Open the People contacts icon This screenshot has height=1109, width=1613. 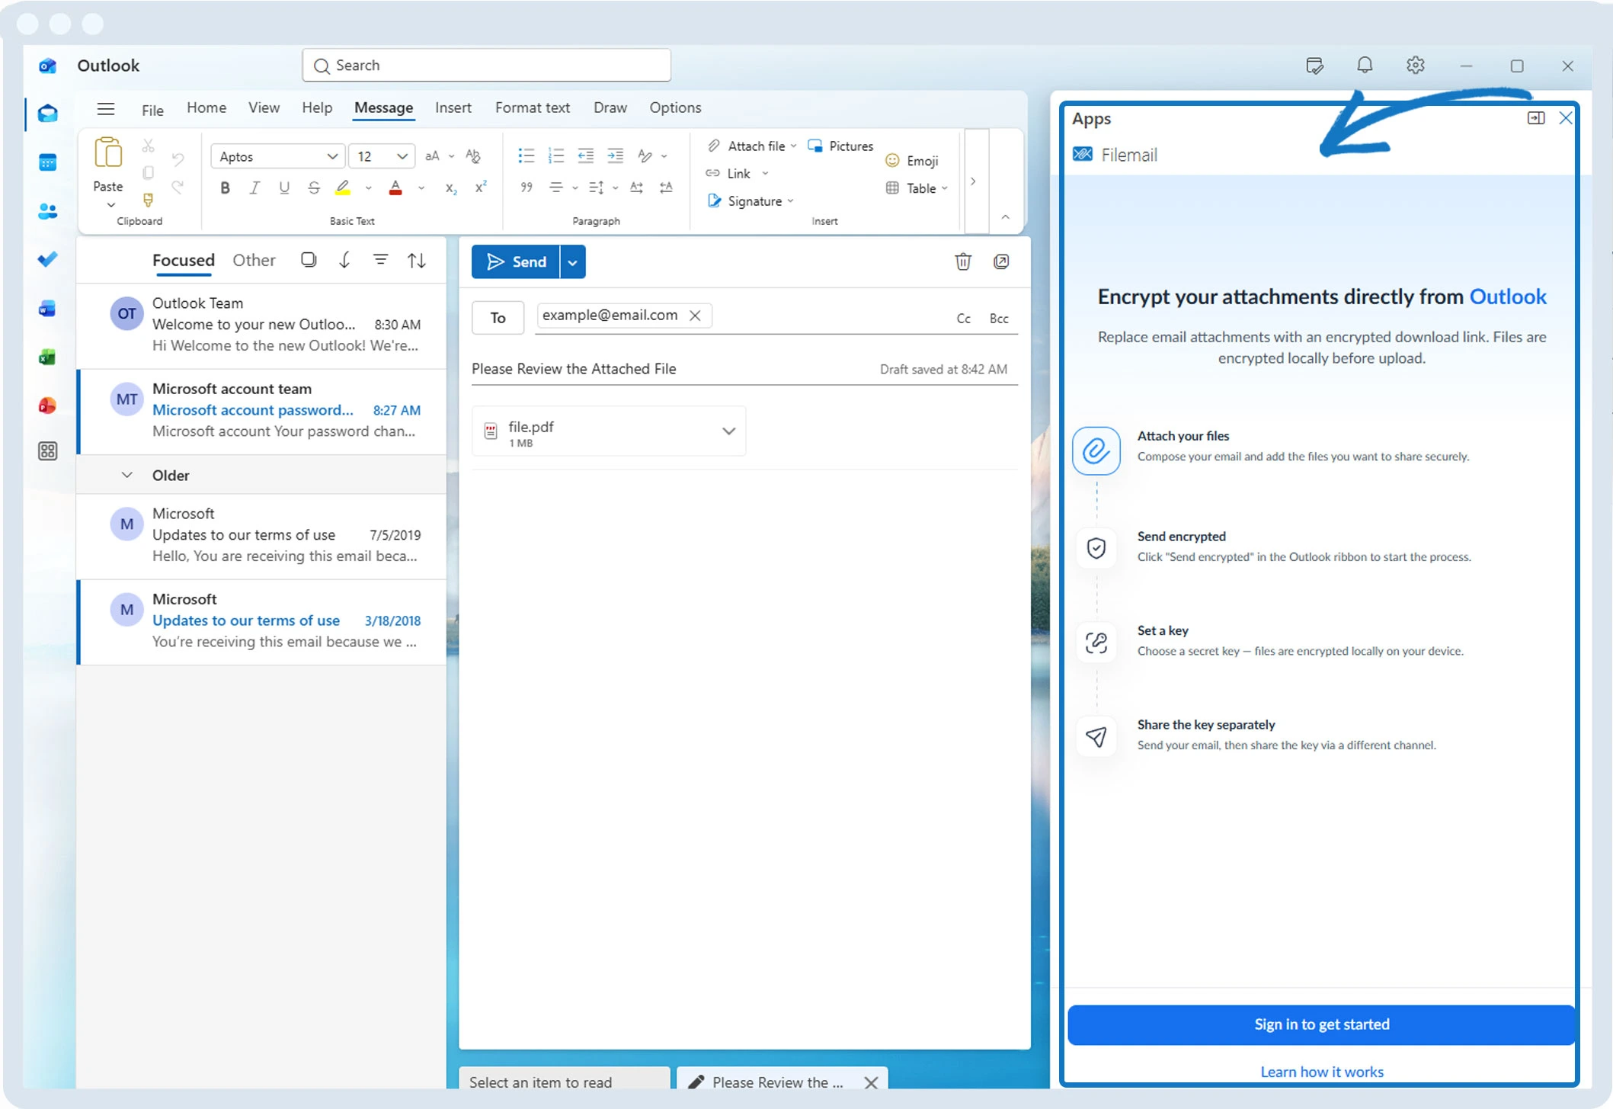tap(47, 211)
